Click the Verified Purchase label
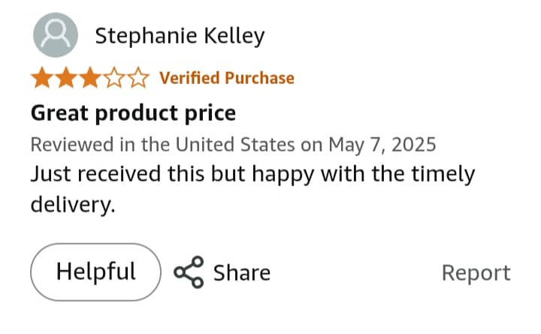 tap(227, 78)
